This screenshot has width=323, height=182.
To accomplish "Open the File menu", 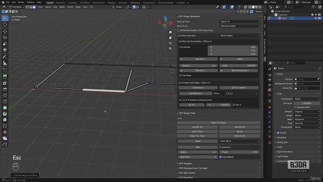I will [8, 2].
